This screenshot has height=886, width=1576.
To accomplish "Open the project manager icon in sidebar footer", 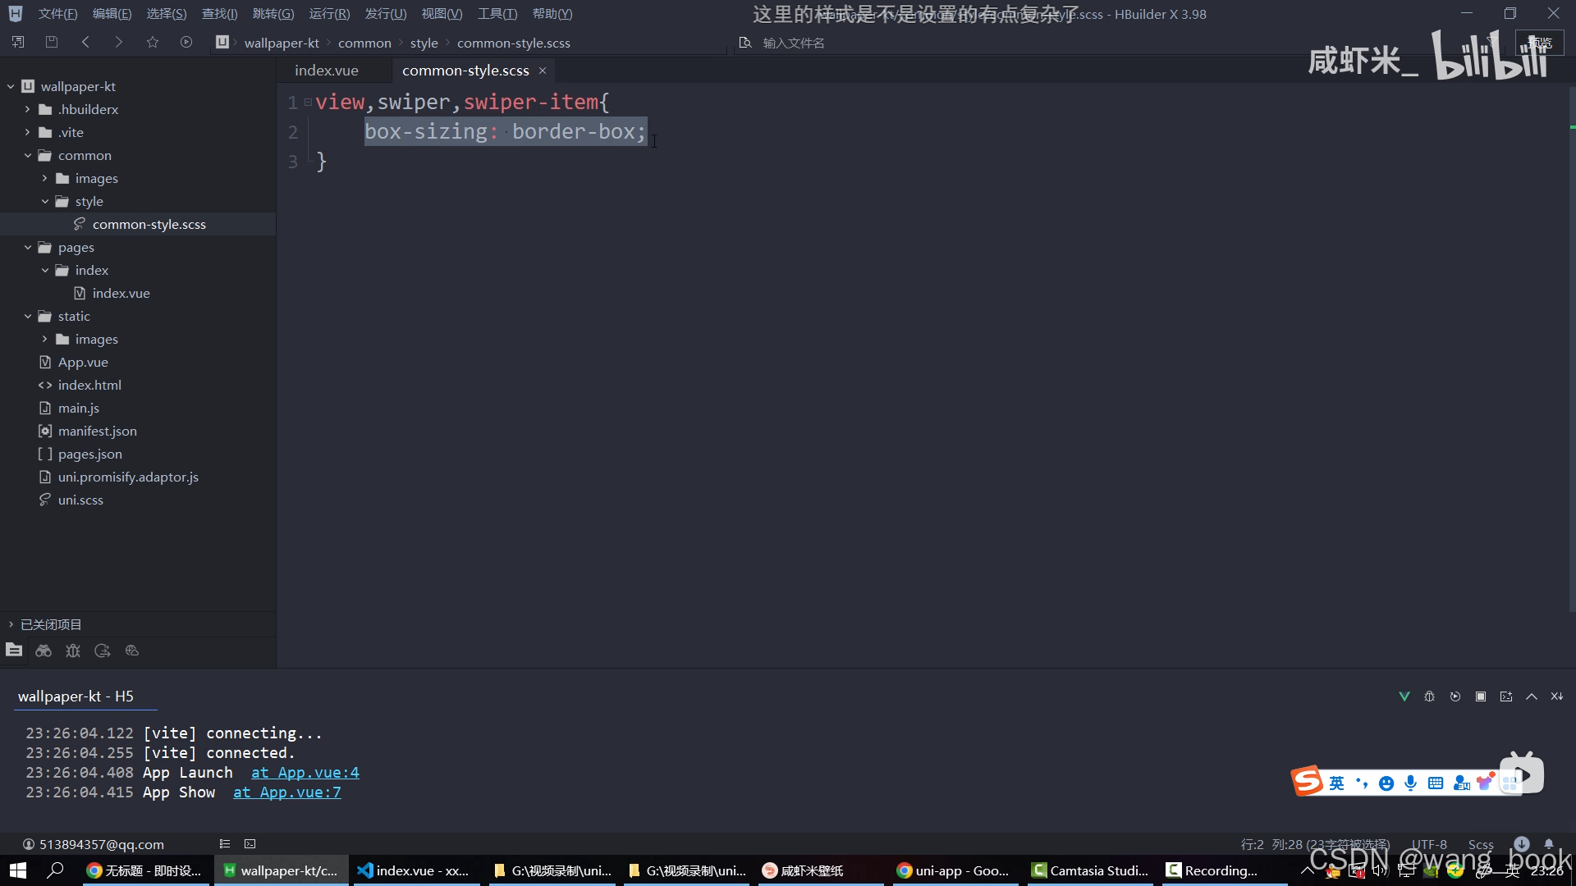I will tap(14, 650).
